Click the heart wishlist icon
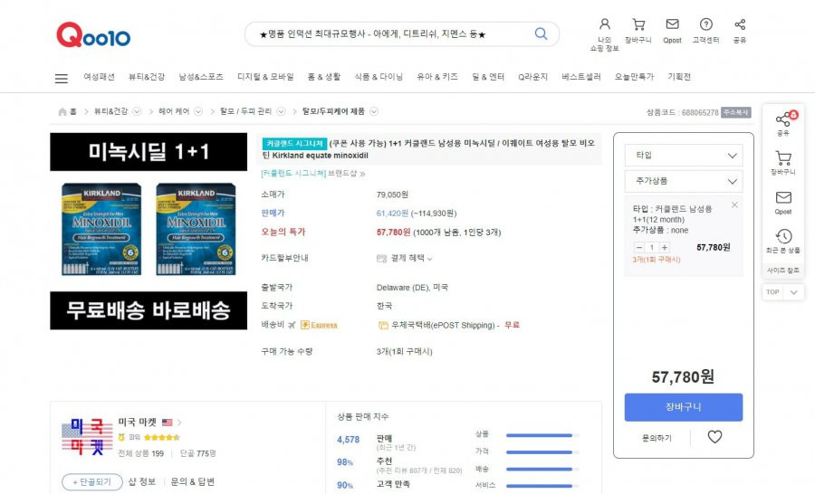This screenshot has width=815, height=494. (714, 437)
